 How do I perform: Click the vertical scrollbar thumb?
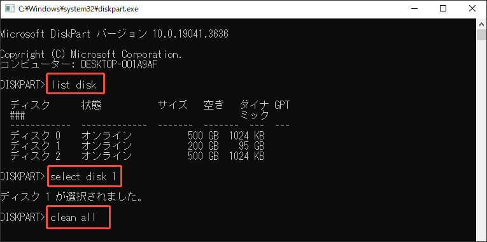(481, 35)
